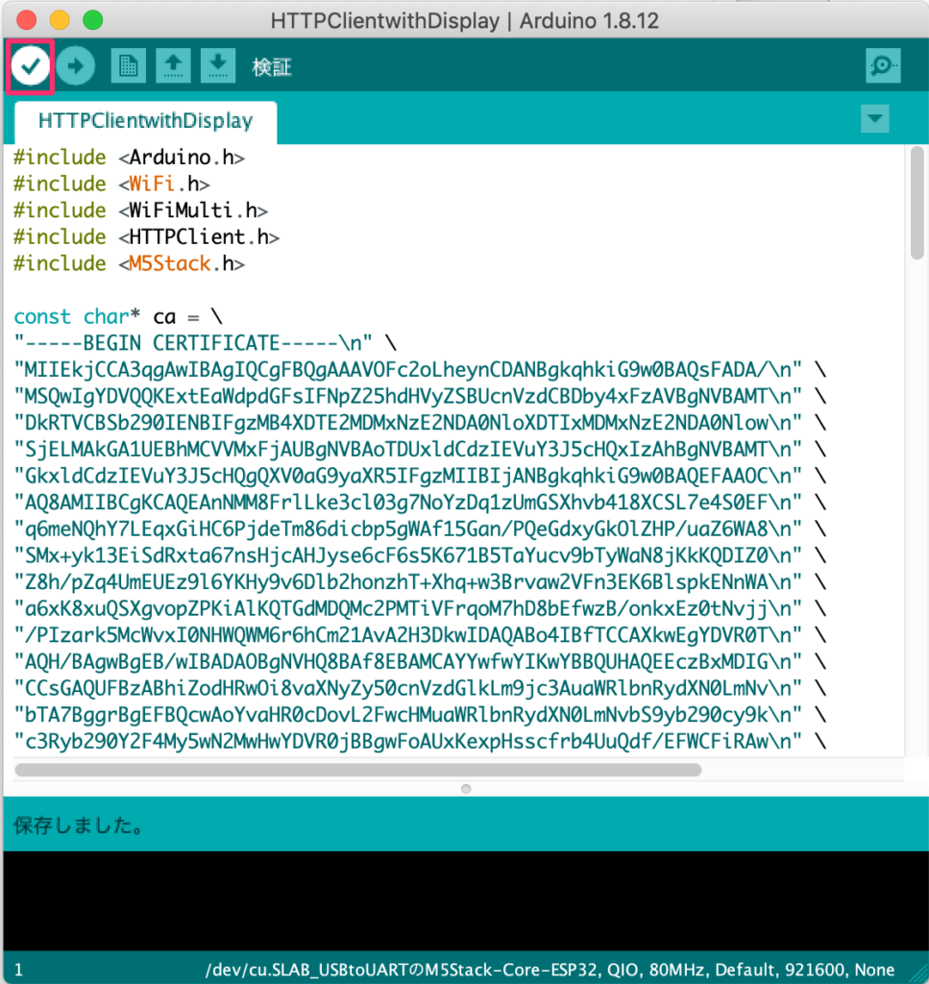Click the console divider handle dot
This screenshot has width=929, height=984.
[x=465, y=789]
